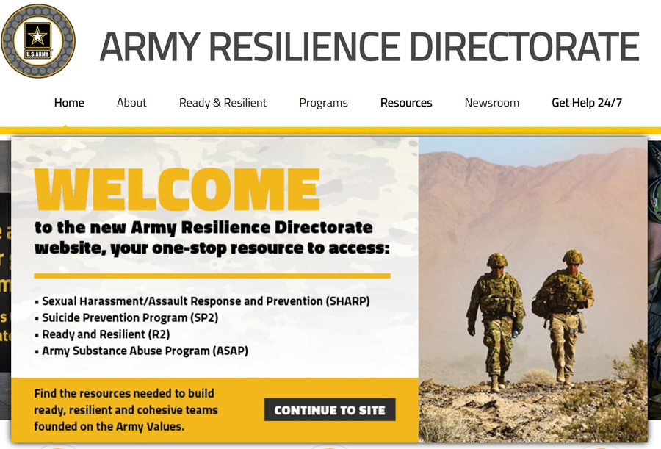Click the U.S. Army logo emblem

(x=38, y=41)
